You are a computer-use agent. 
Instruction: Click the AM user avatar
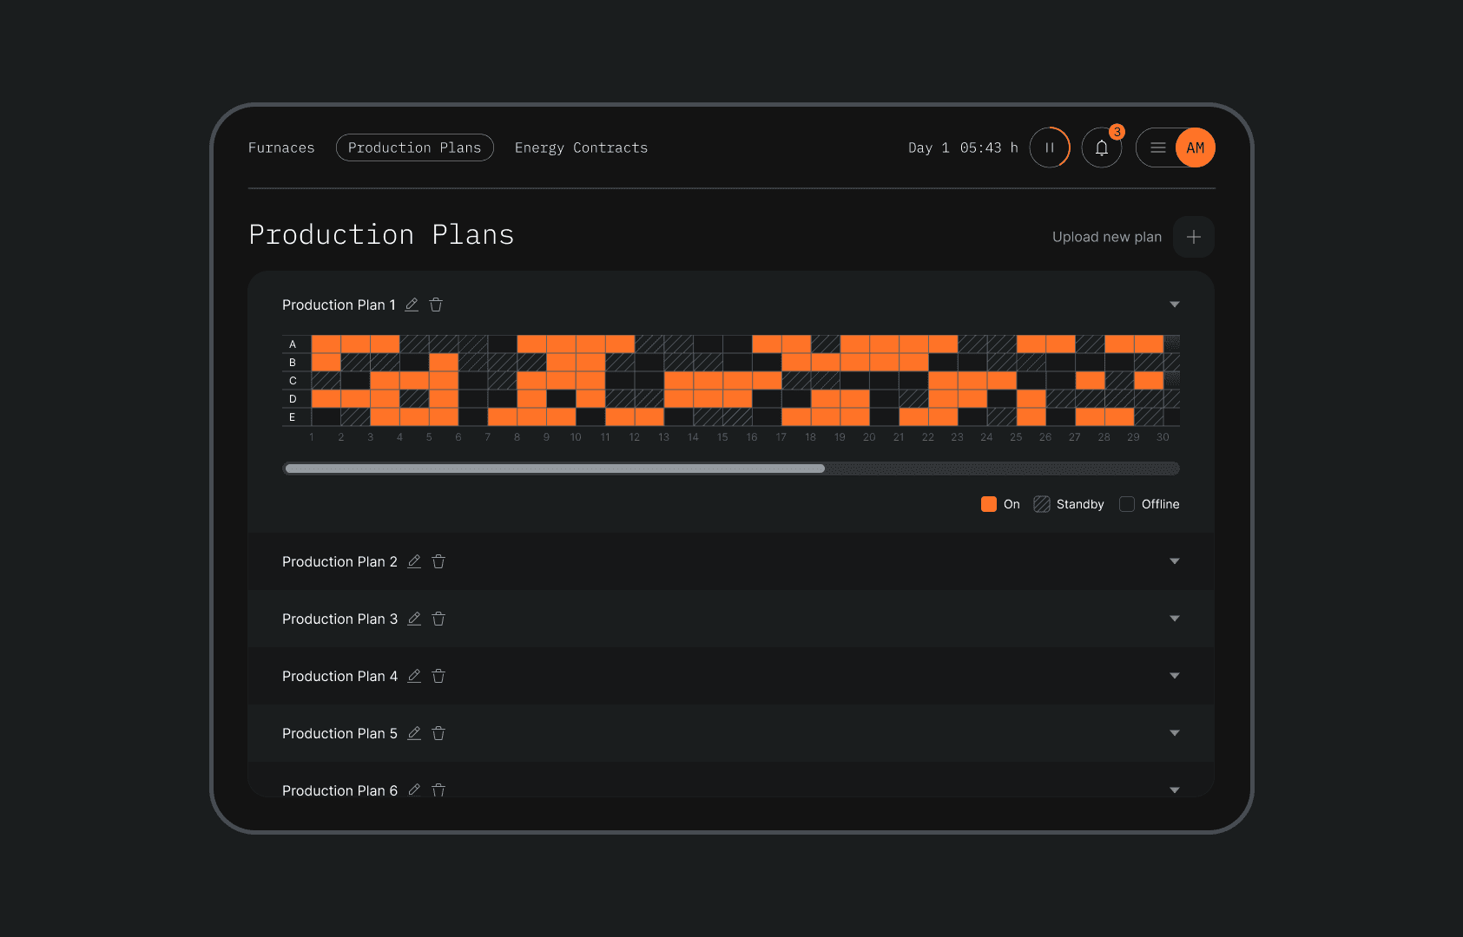(1196, 147)
